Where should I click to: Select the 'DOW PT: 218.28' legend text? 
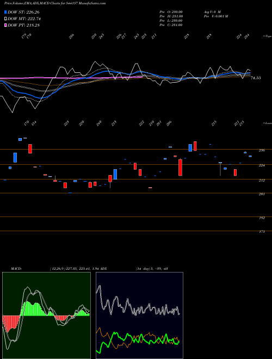pos(23,25)
